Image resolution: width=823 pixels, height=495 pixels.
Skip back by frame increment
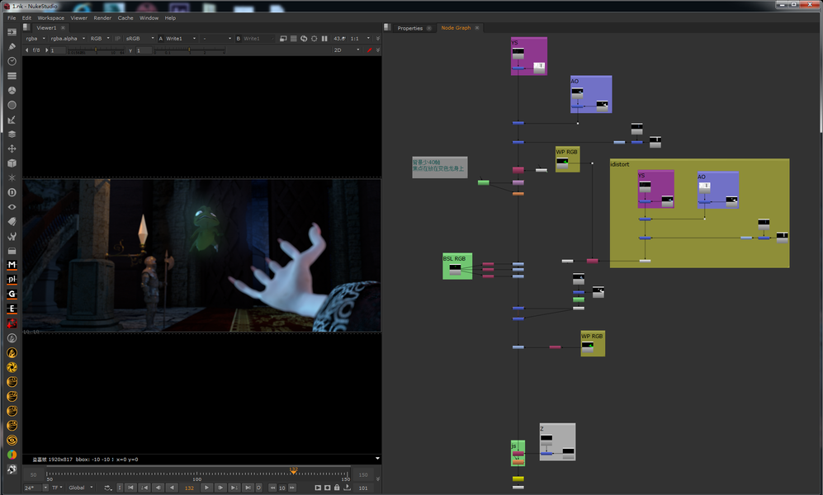coord(272,488)
